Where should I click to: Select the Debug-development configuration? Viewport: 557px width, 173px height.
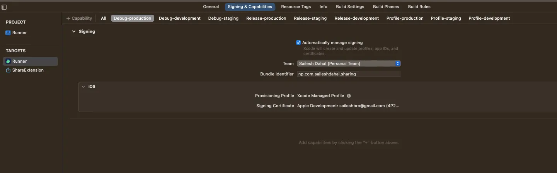tap(180, 18)
